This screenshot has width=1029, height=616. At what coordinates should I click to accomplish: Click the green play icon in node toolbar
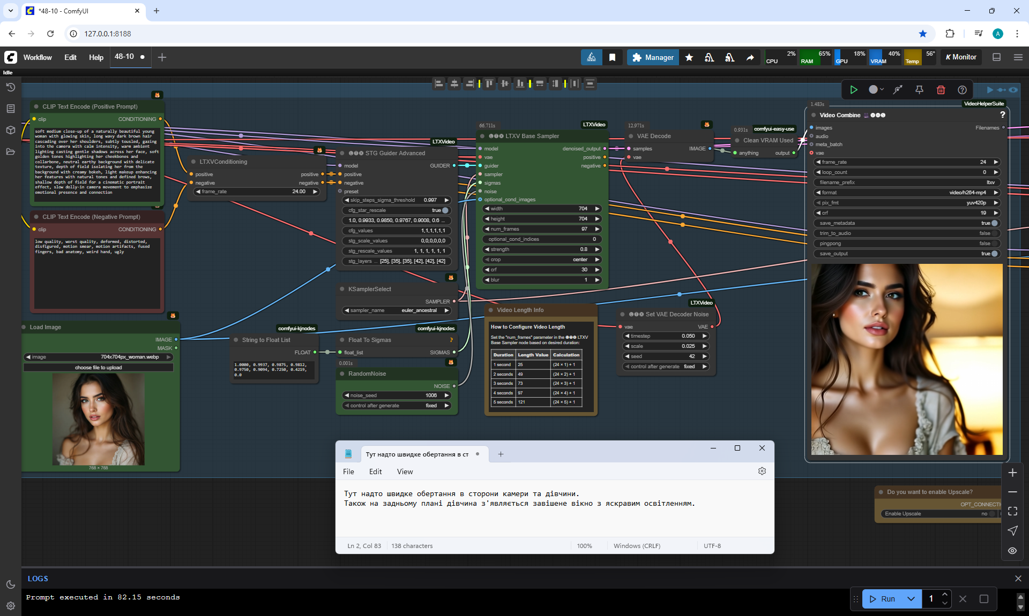point(854,90)
